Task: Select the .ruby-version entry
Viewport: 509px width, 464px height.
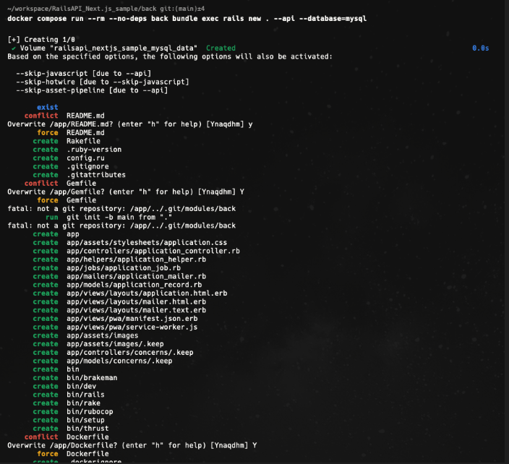Action: (x=94, y=150)
